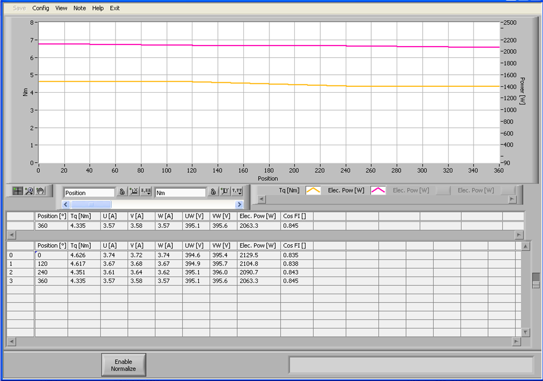
Task: Toggle the Y-axis scale lock padlock
Action: [213, 190]
